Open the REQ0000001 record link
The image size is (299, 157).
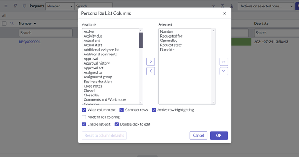(x=30, y=42)
